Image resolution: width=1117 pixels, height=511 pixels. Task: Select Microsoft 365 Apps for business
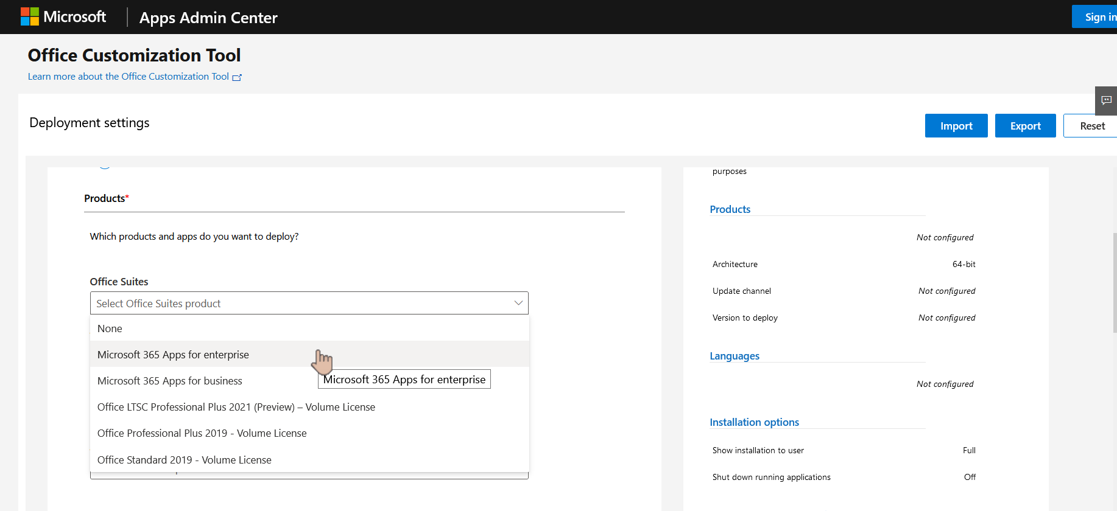click(x=309, y=381)
